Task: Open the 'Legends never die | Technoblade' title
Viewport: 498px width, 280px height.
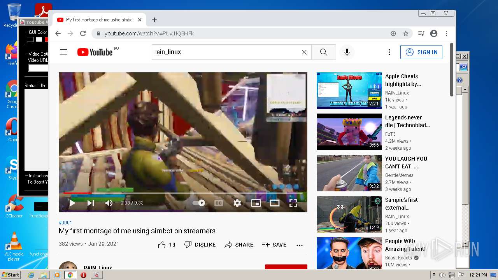Action: pos(407,121)
